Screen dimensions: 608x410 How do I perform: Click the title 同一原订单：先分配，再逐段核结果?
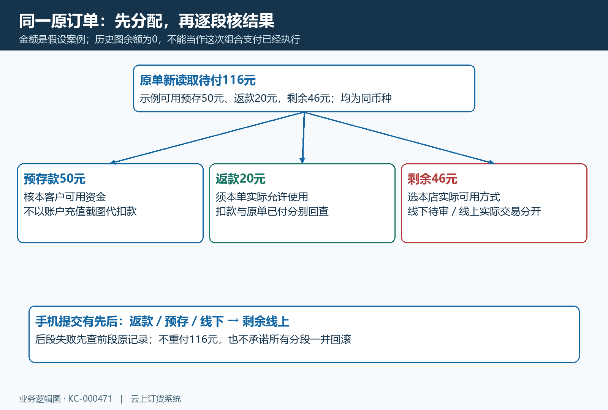pos(147,21)
